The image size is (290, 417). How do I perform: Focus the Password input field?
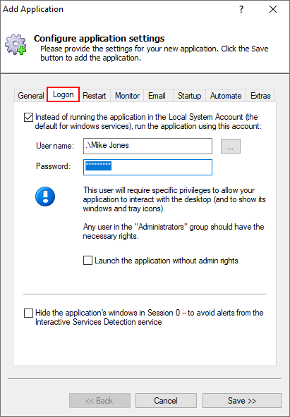pyautogui.click(x=147, y=167)
